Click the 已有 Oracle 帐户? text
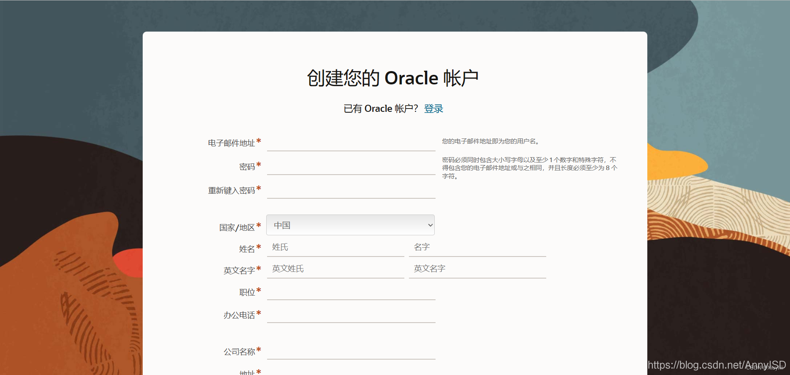The image size is (790, 375). [x=381, y=109]
